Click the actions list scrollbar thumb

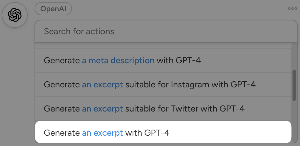click(x=294, y=85)
